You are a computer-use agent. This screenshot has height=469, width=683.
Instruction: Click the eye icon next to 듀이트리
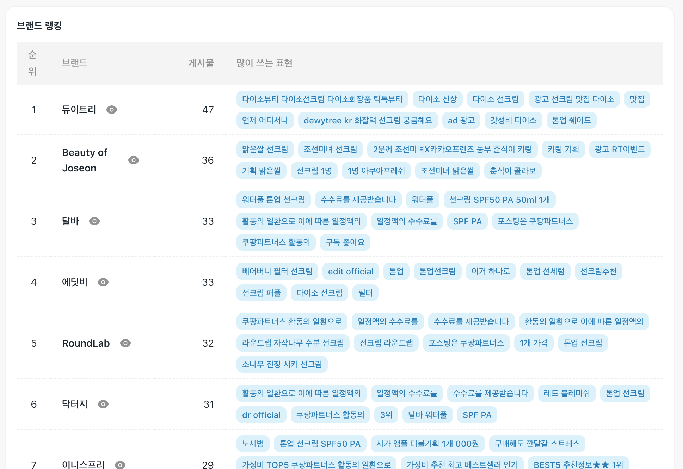click(112, 110)
